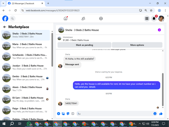Bookmark page with star icon

(151, 10)
